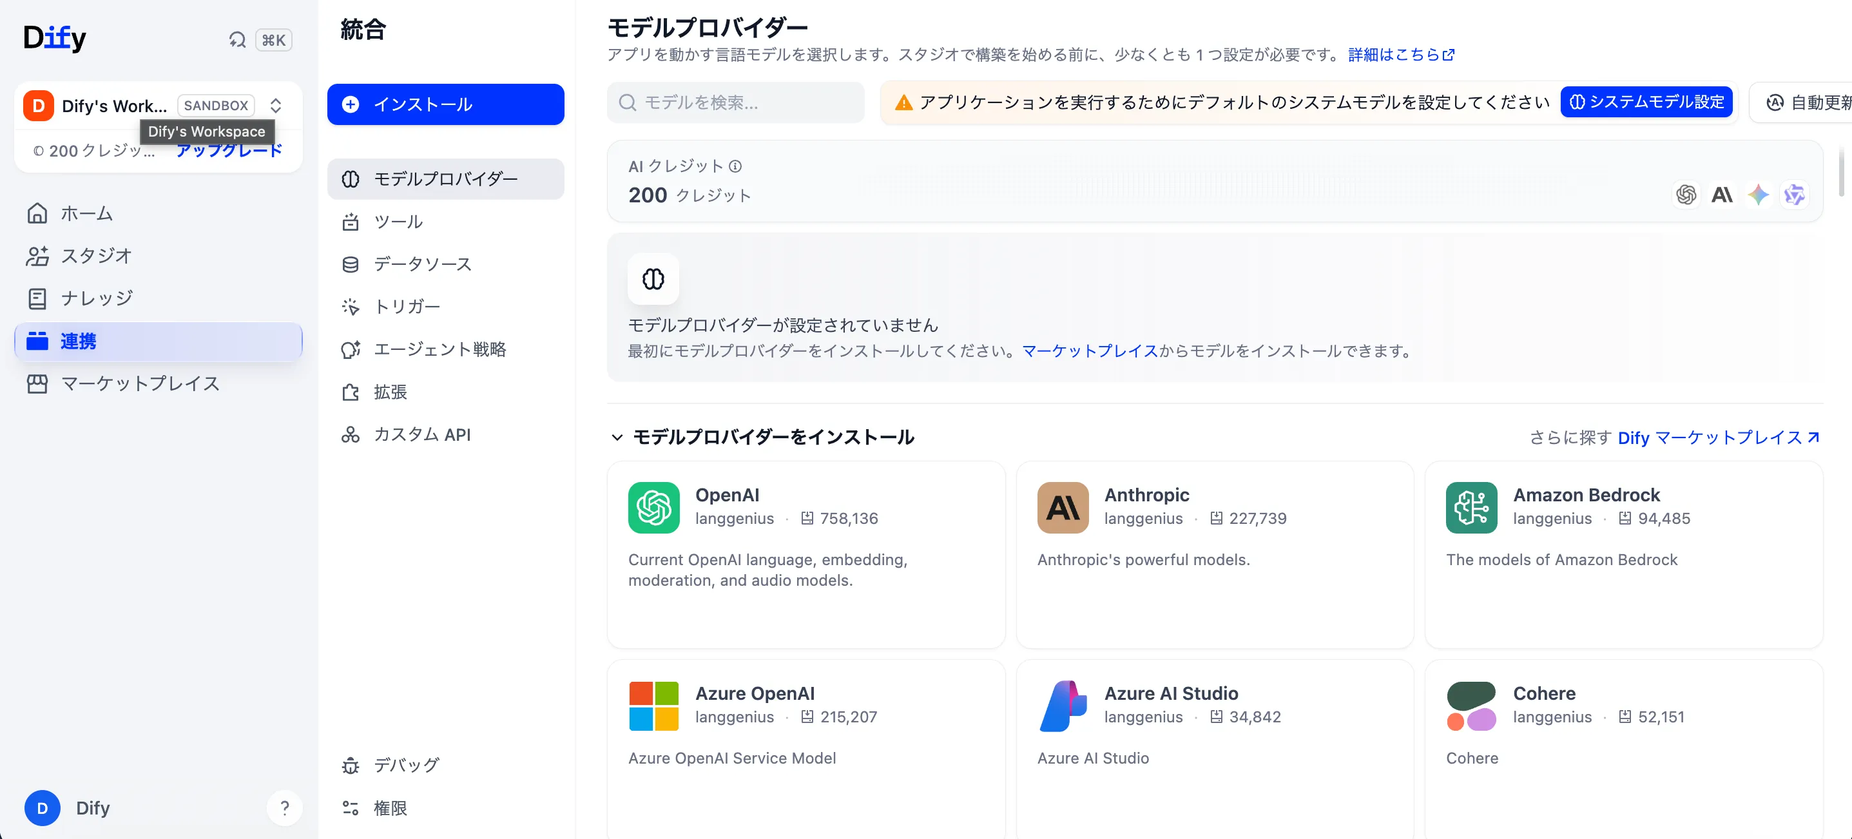Go to ホーム in the sidebar

[158, 213]
